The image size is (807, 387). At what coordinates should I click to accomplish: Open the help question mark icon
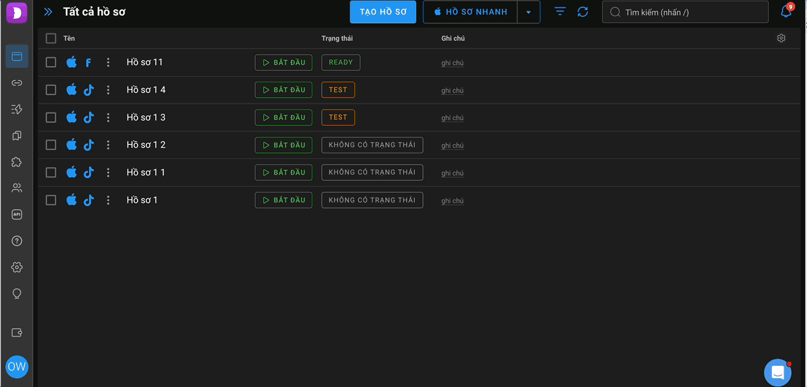tap(17, 241)
